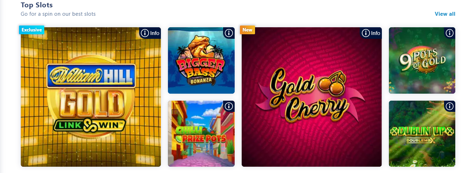Click the Exclusive badge on the first tile
This screenshot has height=173, width=476.
[x=32, y=30]
